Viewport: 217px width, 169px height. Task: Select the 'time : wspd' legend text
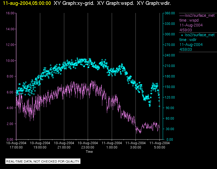click(189, 20)
